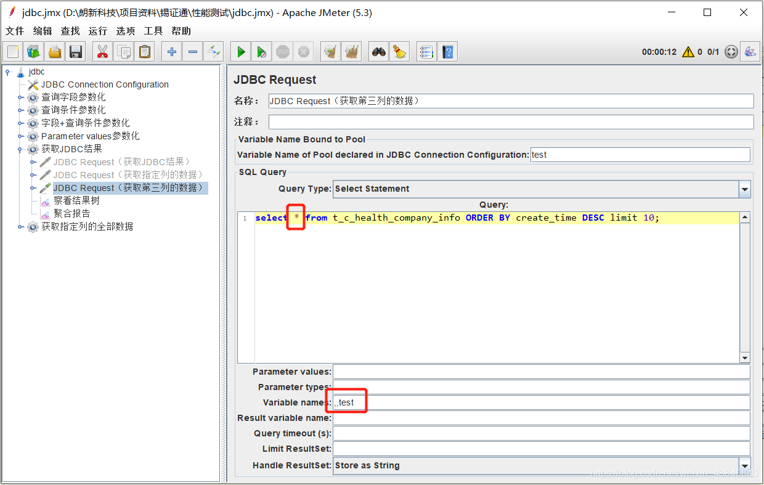Open the Function Helper list icon
Image resolution: width=764 pixels, height=485 pixels.
coord(426,52)
